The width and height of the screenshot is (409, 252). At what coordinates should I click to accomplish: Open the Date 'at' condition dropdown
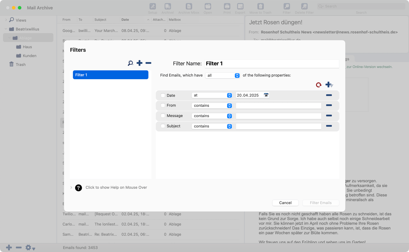(x=212, y=95)
